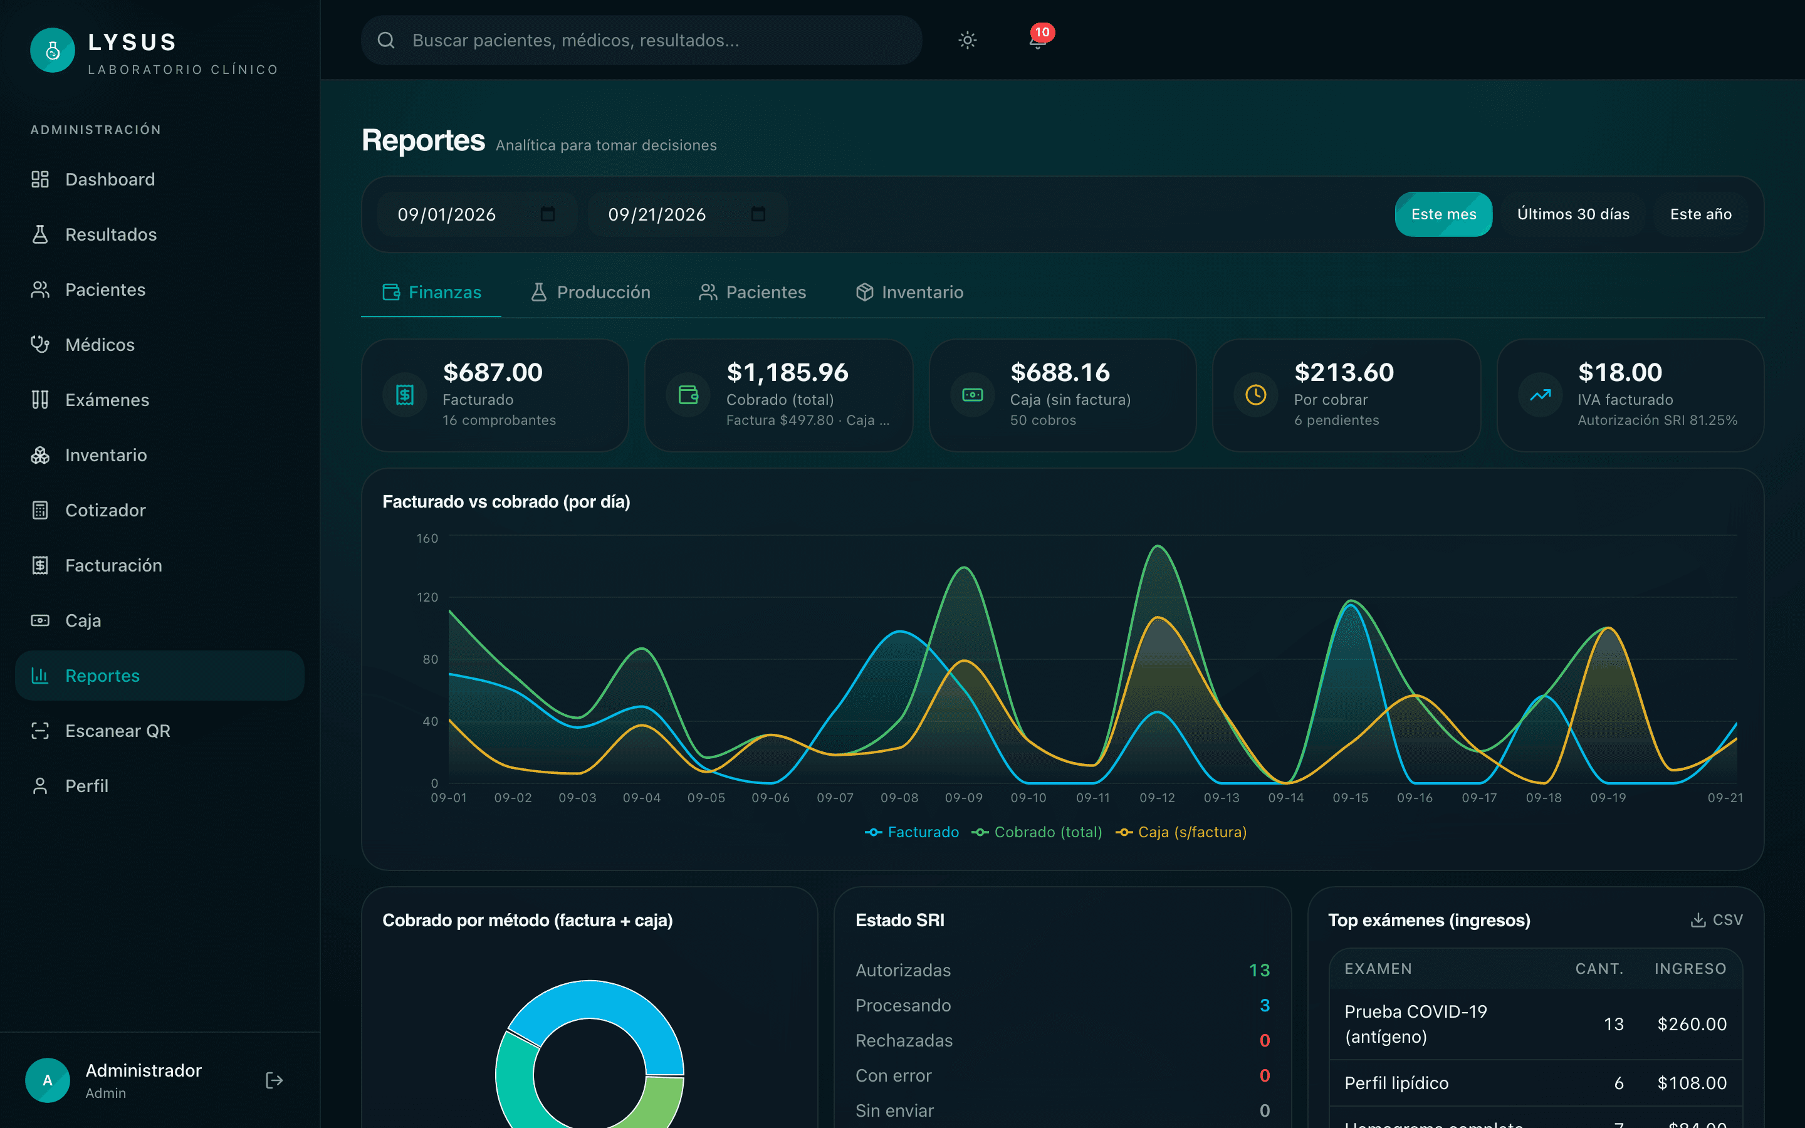Click the Caja (sin factura) cash icon
The image size is (1805, 1128).
click(x=973, y=395)
